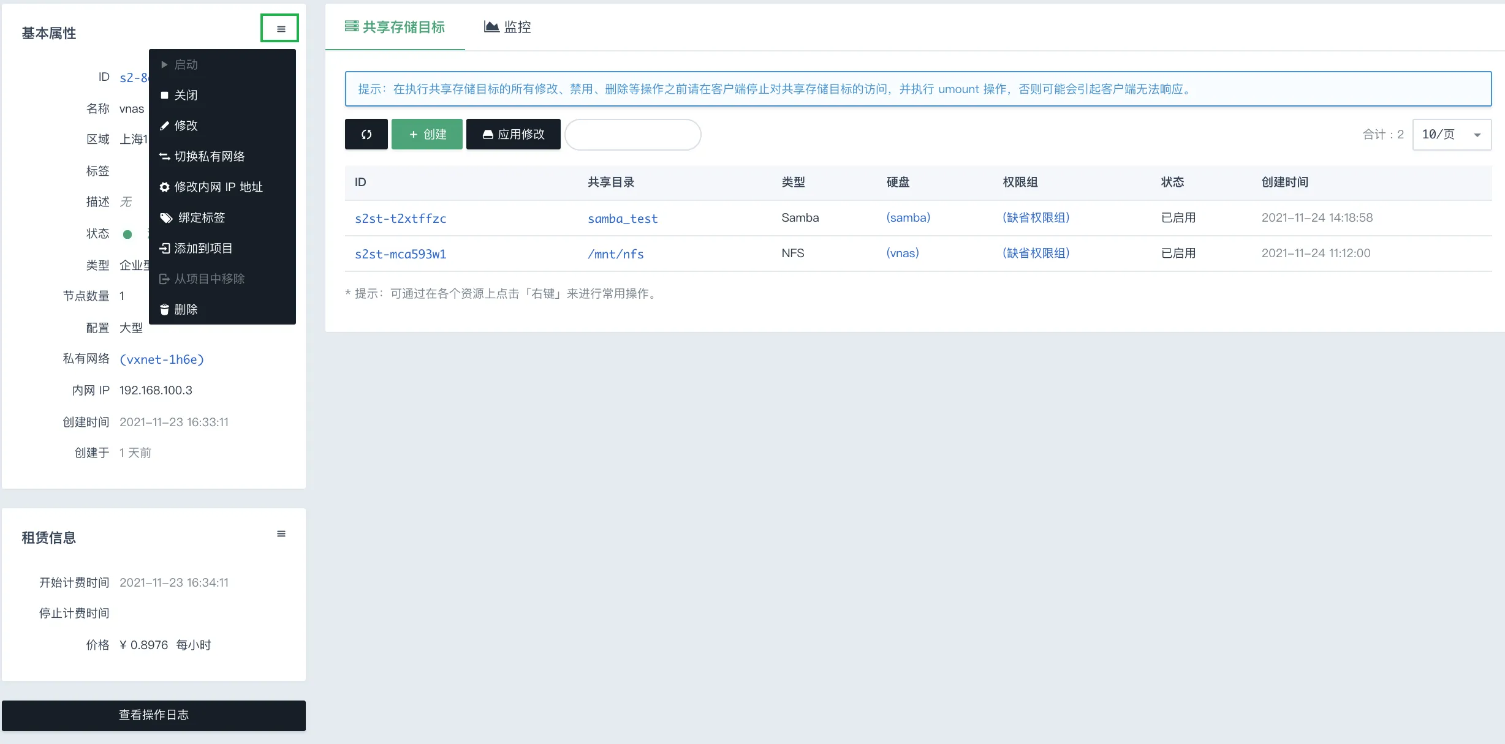
Task: Open the (vxnet-1h6e) private network link
Action: pos(162,359)
